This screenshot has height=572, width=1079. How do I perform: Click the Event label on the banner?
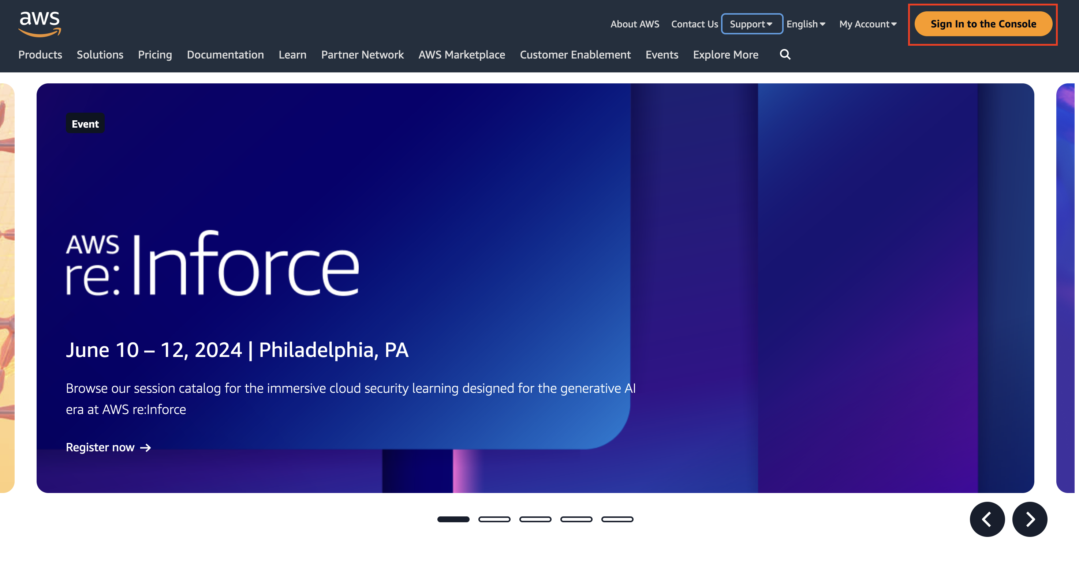click(85, 123)
